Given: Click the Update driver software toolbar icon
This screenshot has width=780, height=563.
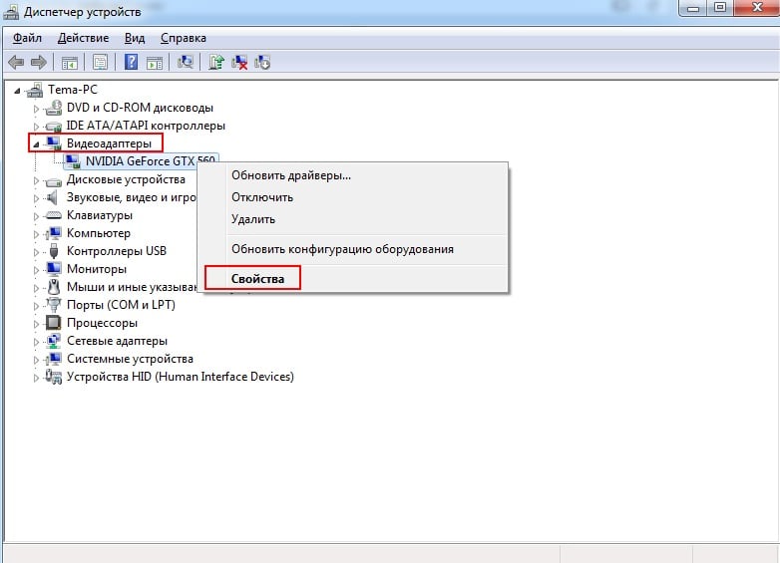Looking at the screenshot, I should (x=216, y=62).
